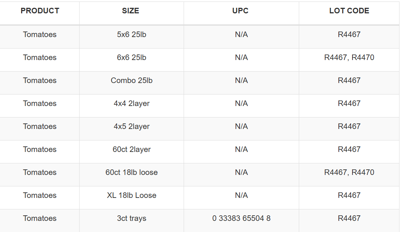Select the 4x5 2layer cell
The image size is (401, 232).
(x=131, y=127)
